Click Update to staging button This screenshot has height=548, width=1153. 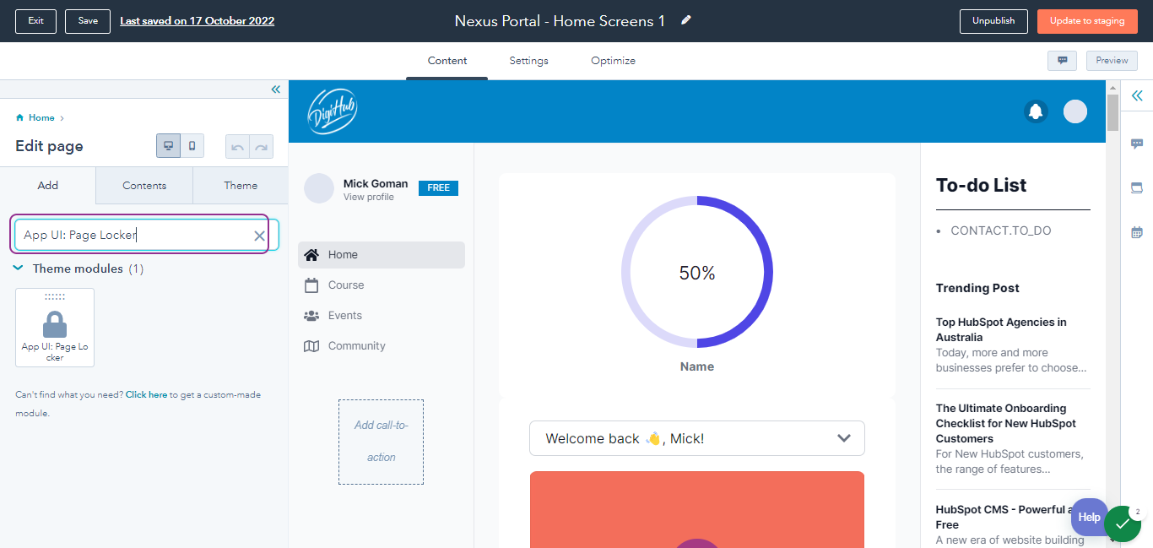[1087, 21]
